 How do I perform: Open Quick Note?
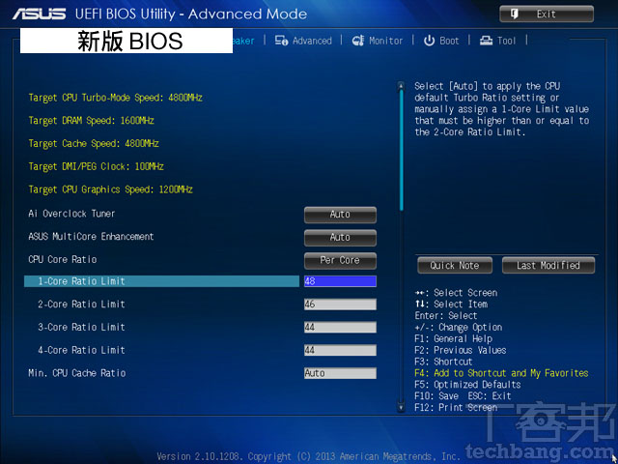455,265
